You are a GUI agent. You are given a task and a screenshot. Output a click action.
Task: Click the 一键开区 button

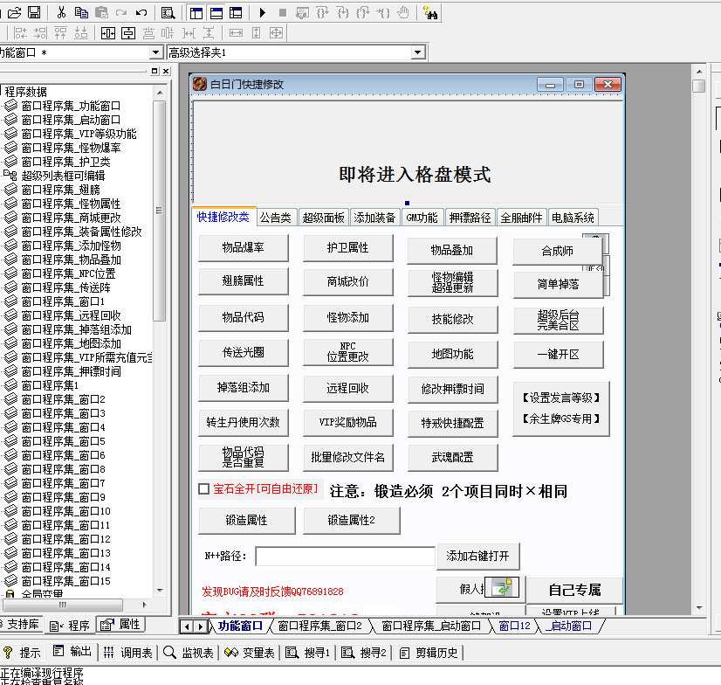[x=559, y=355]
